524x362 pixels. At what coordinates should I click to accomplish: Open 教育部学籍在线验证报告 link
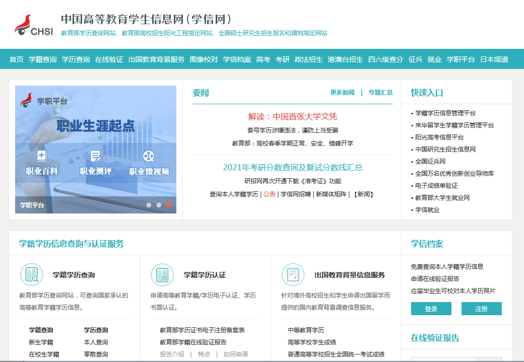point(193,342)
